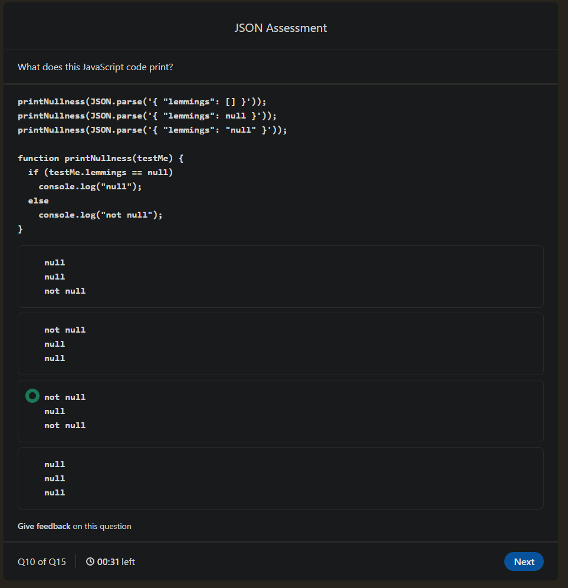Click the line parsing lemmings as string 'null'
Viewport: 568px width, 588px height.
[x=152, y=129]
